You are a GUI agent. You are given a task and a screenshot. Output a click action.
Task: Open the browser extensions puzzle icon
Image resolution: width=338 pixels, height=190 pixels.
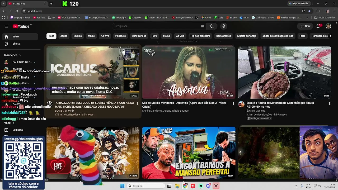318,11
